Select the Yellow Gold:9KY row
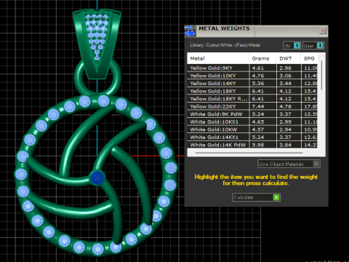349x262 pixels. pos(252,68)
